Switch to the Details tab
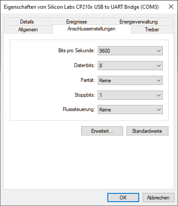 pos(27,22)
